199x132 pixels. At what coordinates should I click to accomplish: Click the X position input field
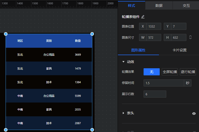point(154,26)
